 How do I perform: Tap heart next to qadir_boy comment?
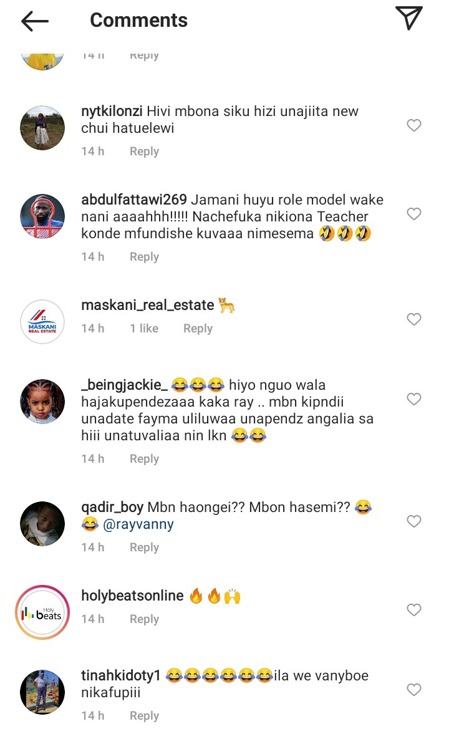click(413, 521)
